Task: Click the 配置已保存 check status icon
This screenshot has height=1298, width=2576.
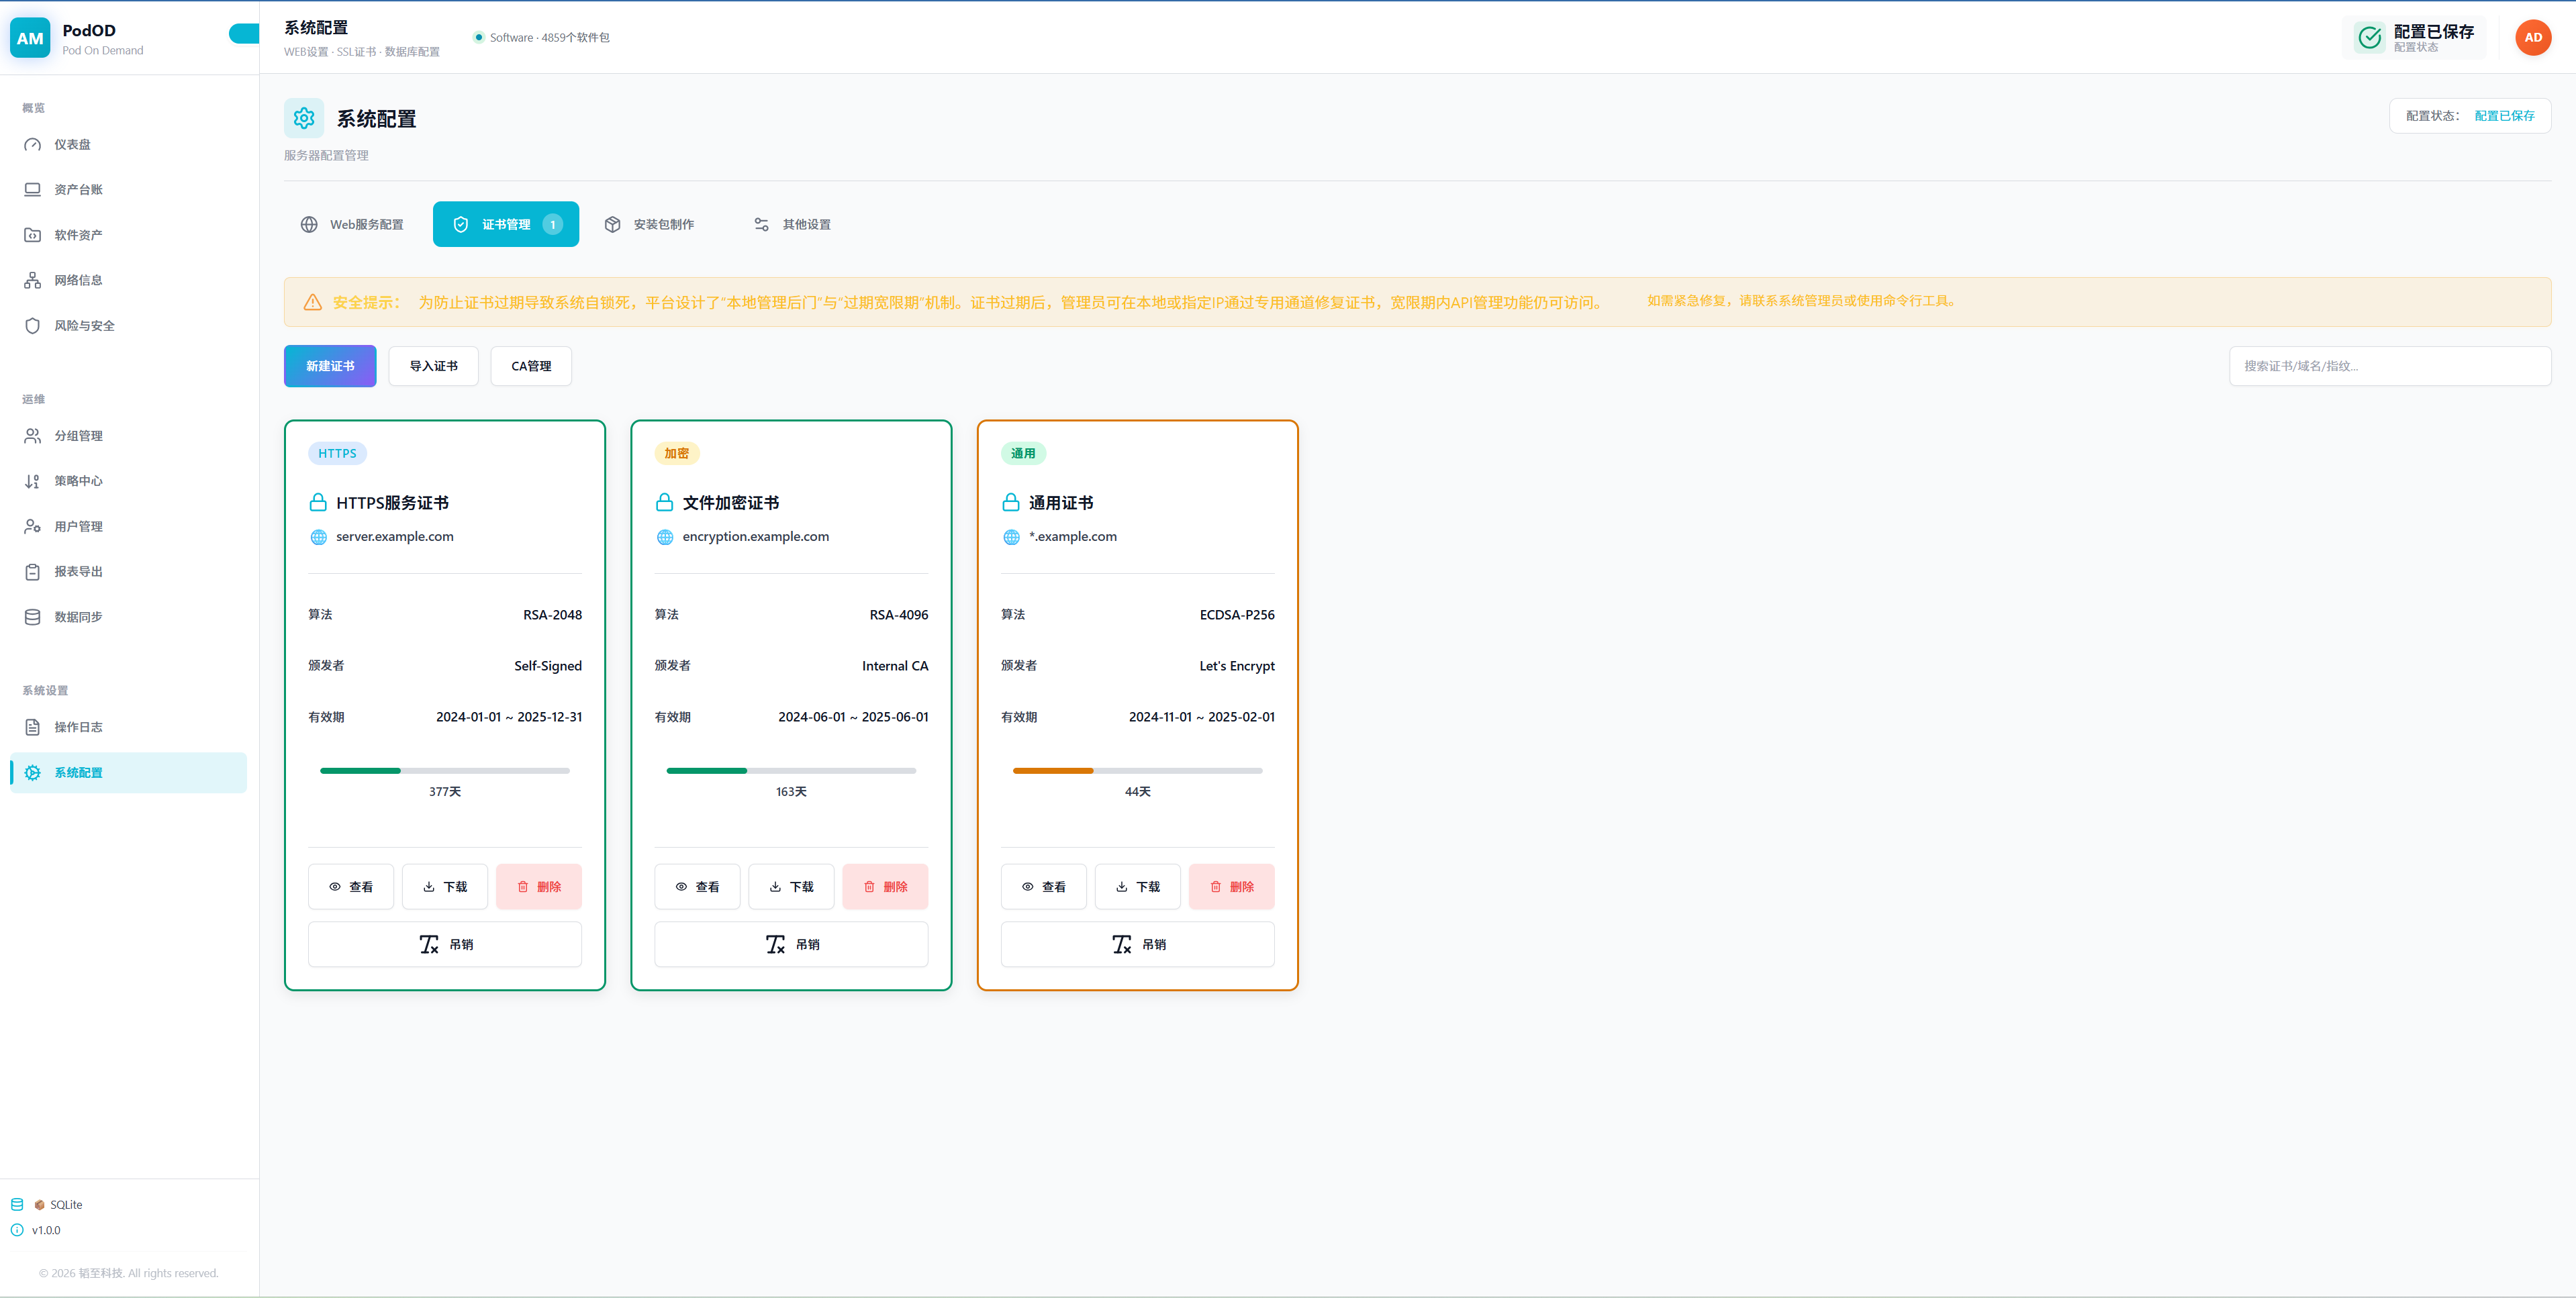Action: [x=2369, y=38]
